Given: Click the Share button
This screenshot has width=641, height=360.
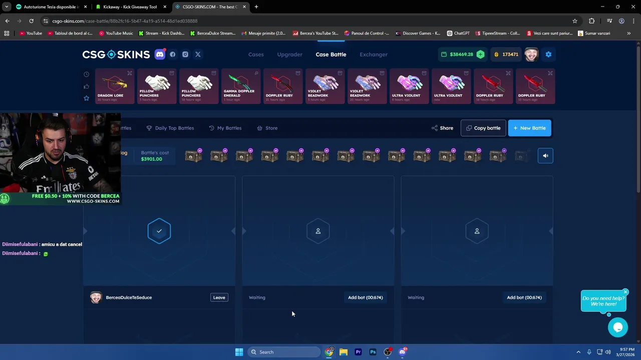Looking at the screenshot, I should coord(442,128).
